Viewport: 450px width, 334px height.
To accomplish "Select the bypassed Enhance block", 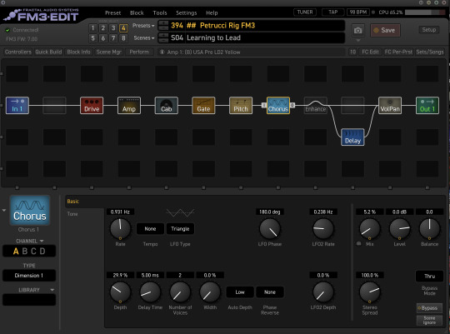I will point(315,105).
